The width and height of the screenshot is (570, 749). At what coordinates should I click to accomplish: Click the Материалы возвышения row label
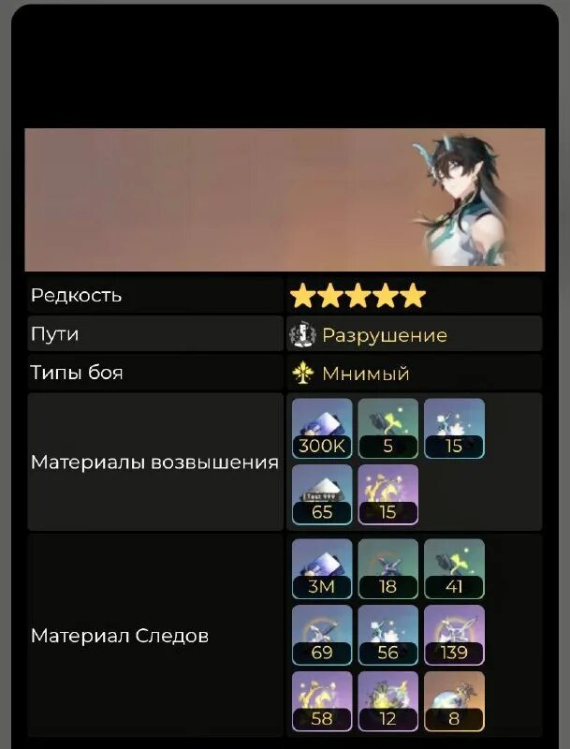(x=154, y=462)
